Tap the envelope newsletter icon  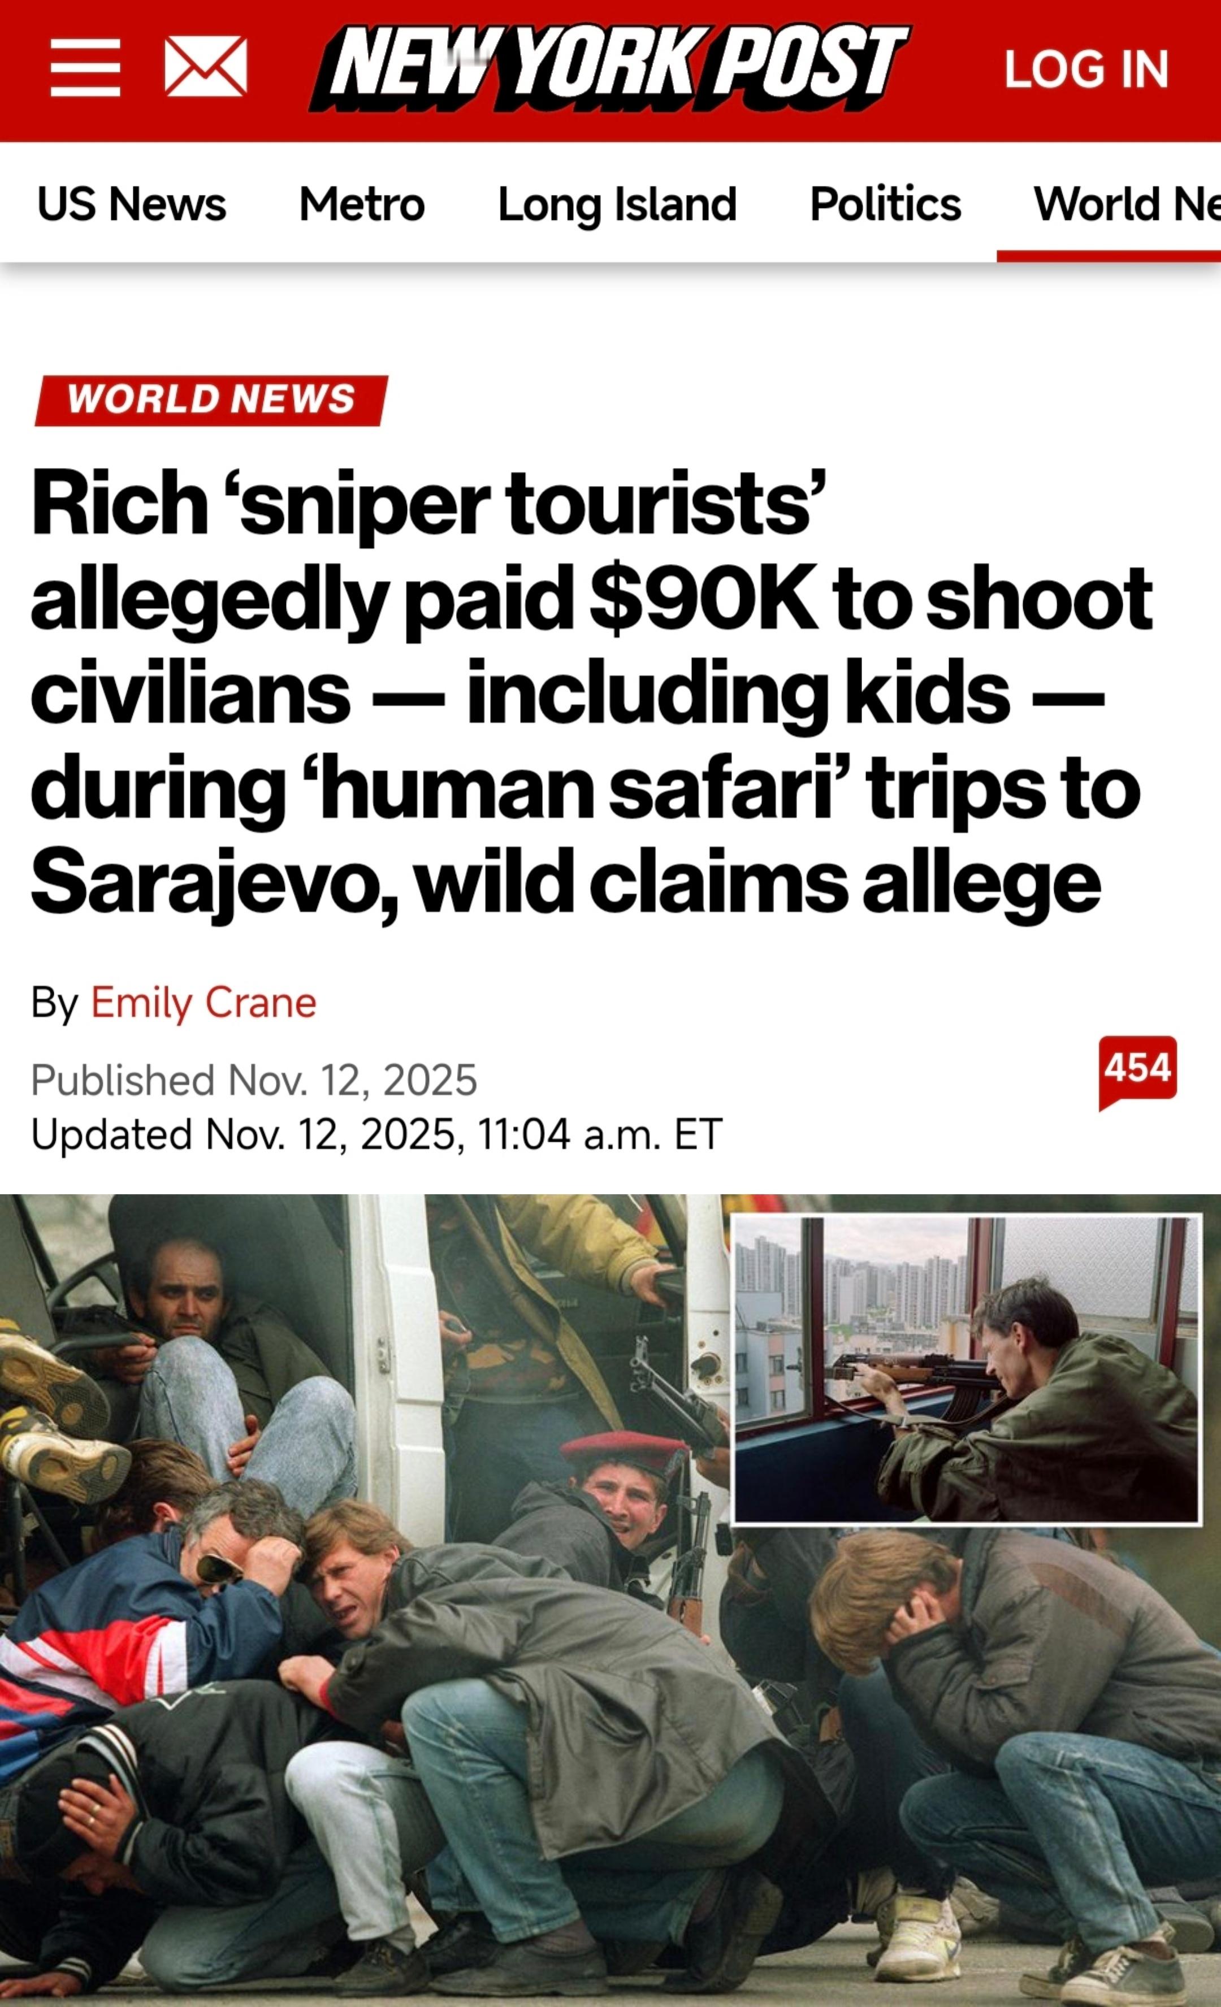[x=205, y=67]
